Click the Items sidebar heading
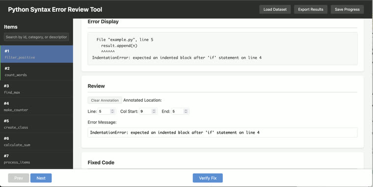 point(11,27)
